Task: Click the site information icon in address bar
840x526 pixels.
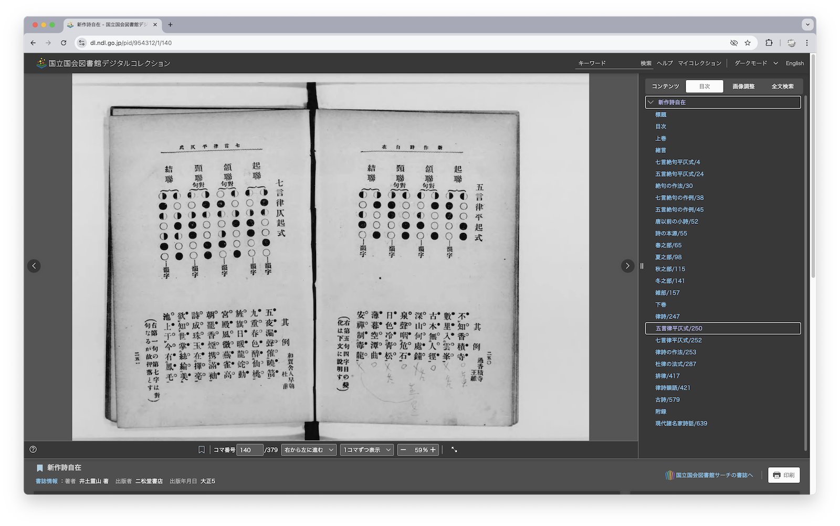Action: (x=81, y=43)
